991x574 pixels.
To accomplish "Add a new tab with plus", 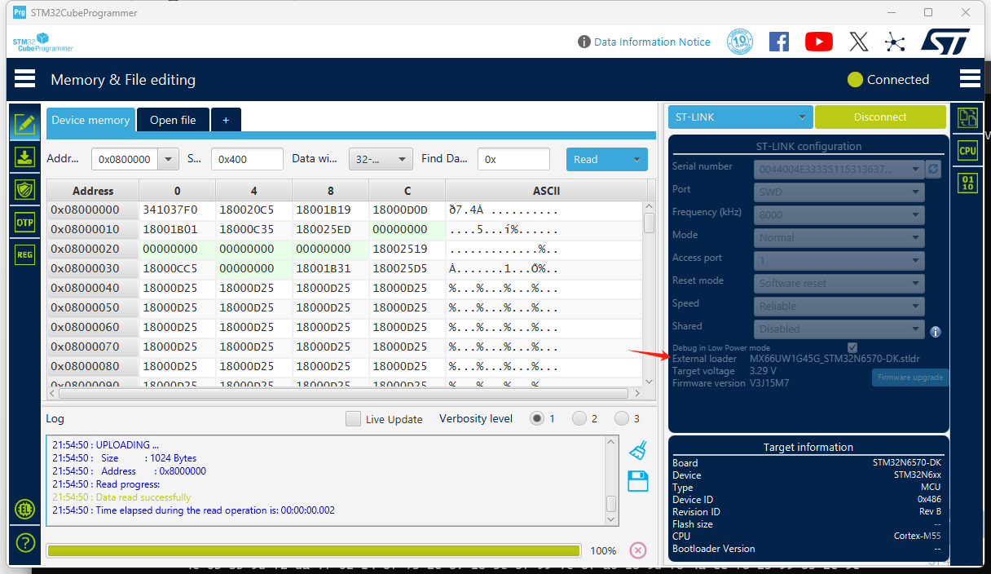I will 226,120.
